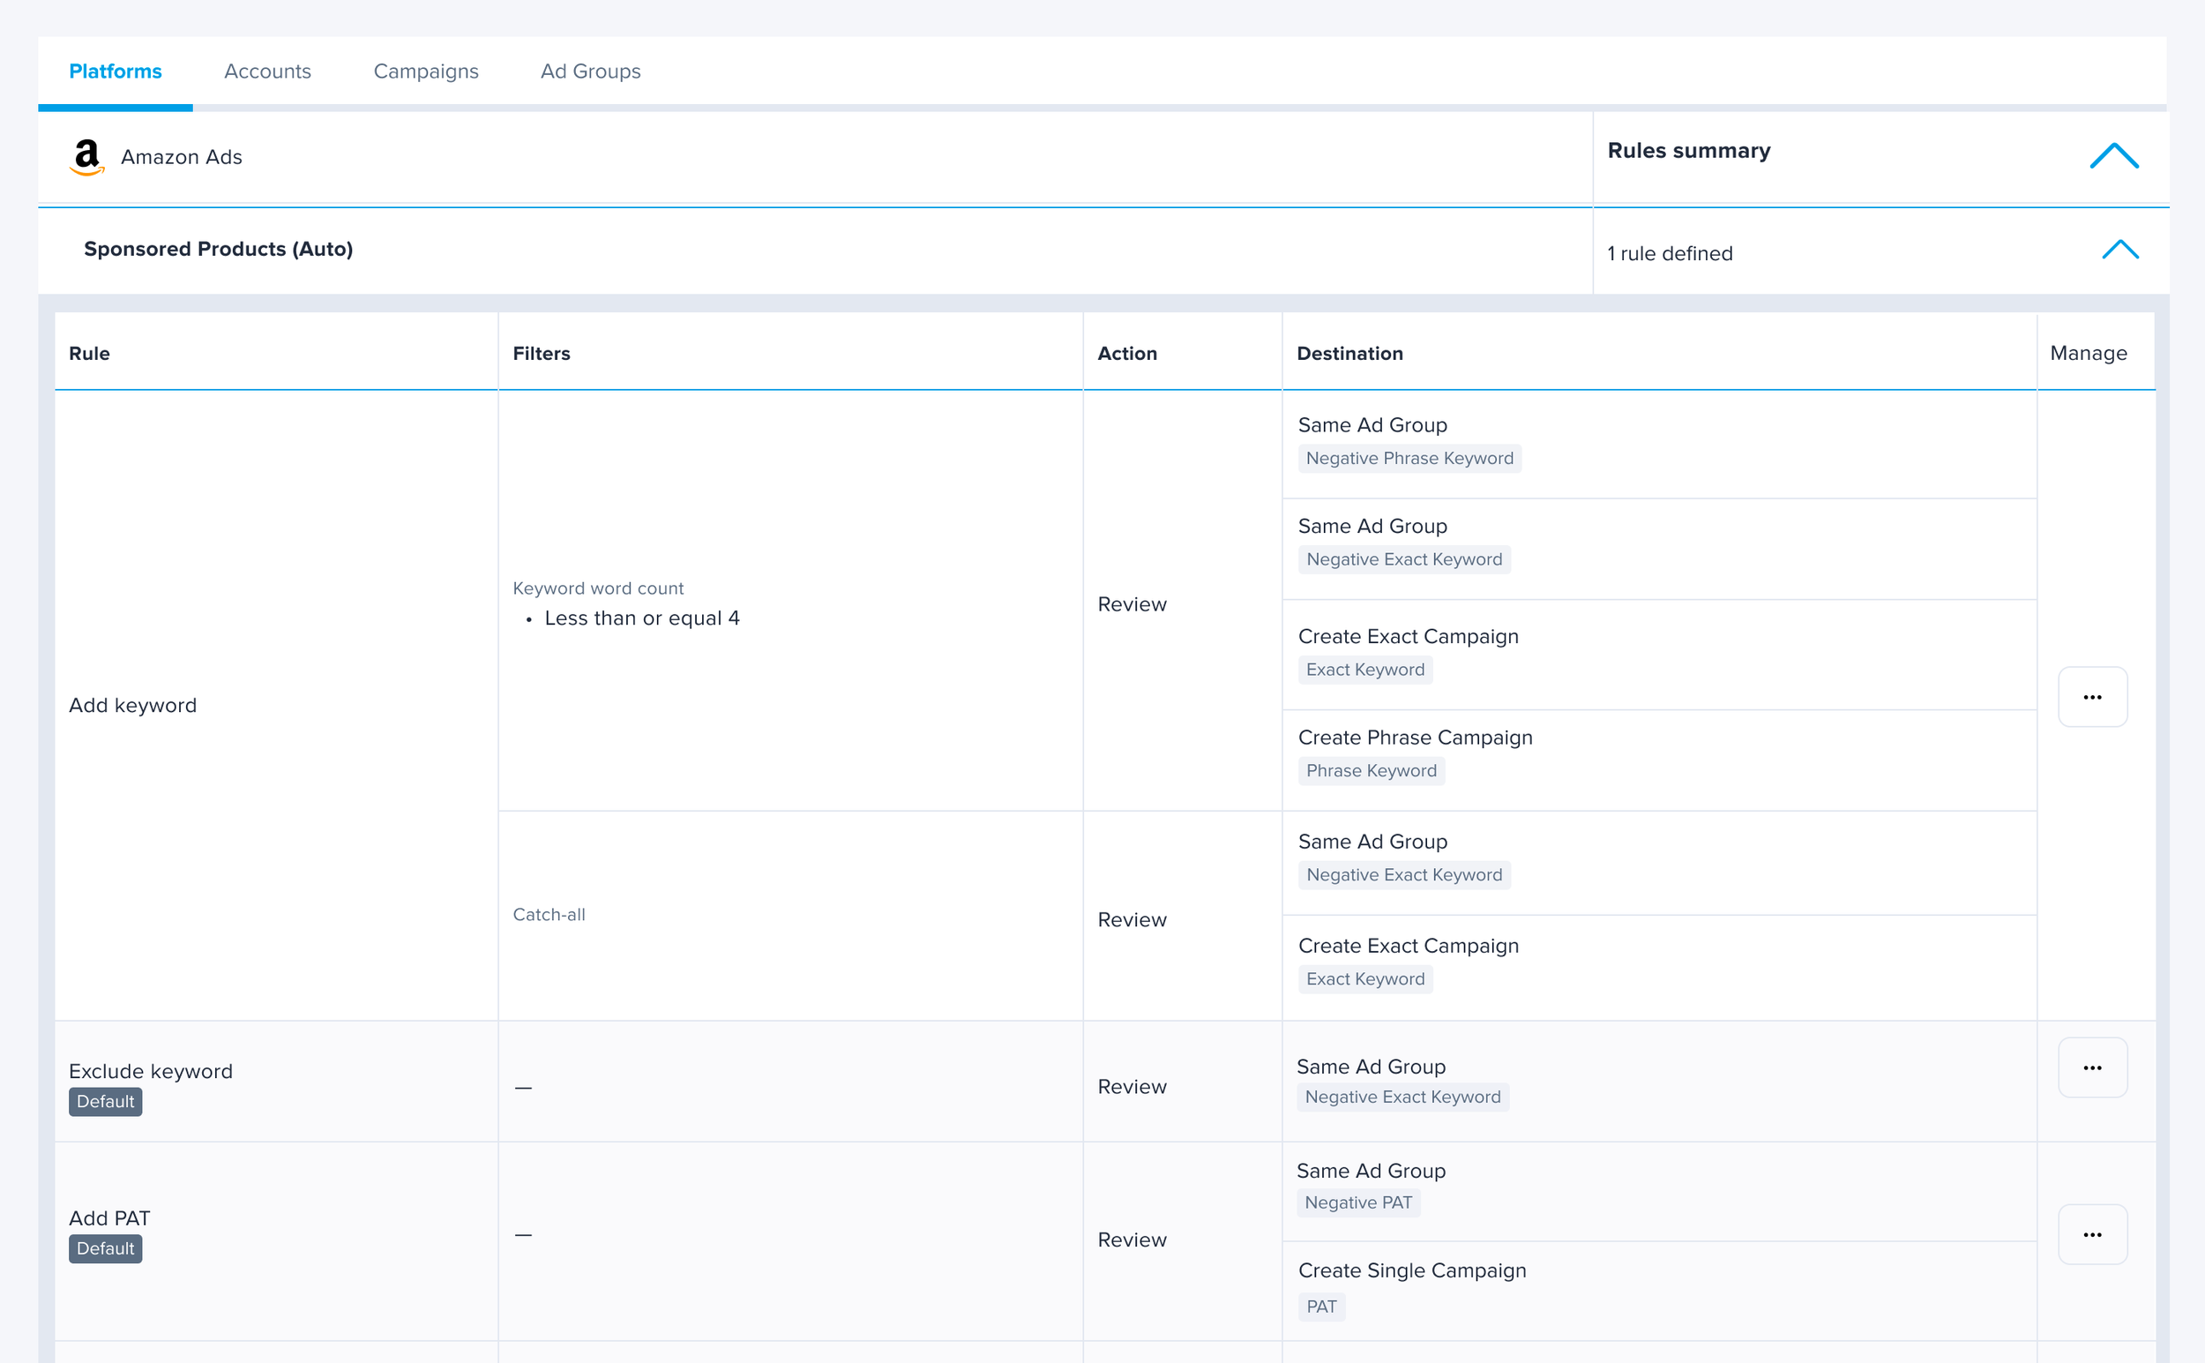
Task: Open the Ad Groups tab
Action: click(x=590, y=71)
